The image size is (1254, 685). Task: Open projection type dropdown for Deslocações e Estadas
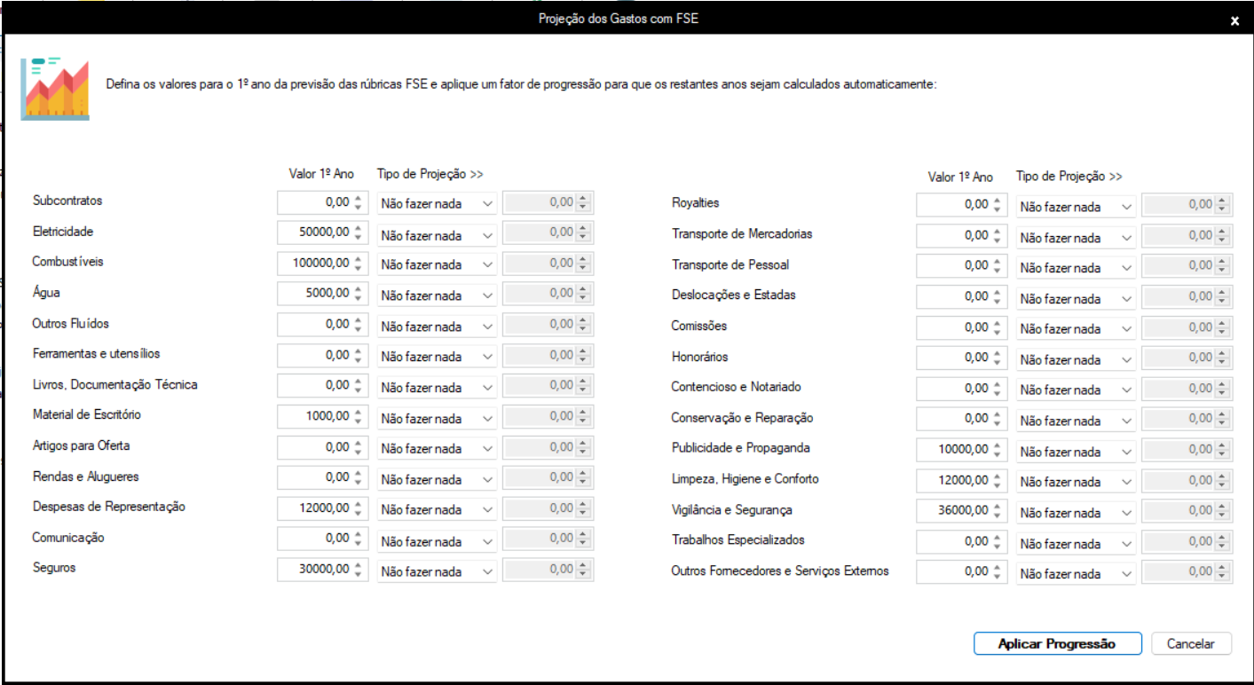pyautogui.click(x=1076, y=298)
